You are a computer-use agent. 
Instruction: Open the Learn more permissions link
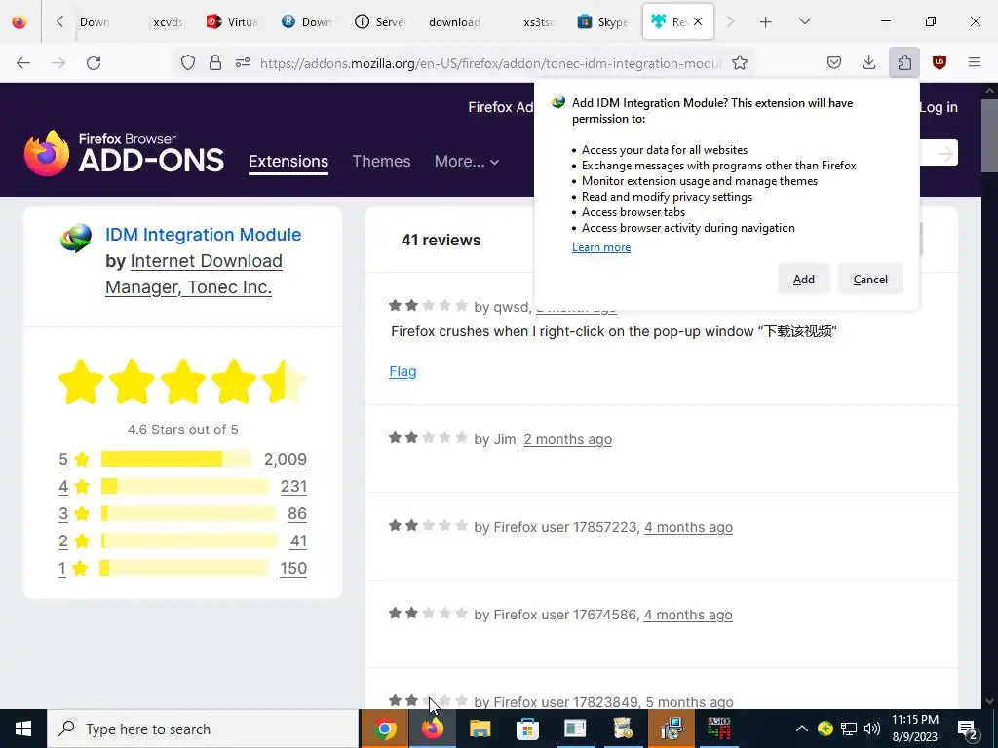point(600,247)
